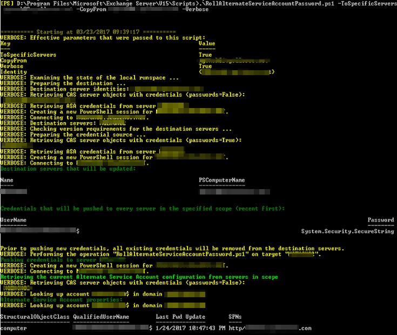
Task: Click the Identity row in the Key column
Action: 14,72
